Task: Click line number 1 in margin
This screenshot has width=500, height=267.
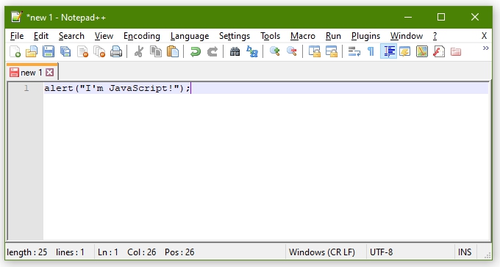Action: pyautogui.click(x=26, y=88)
